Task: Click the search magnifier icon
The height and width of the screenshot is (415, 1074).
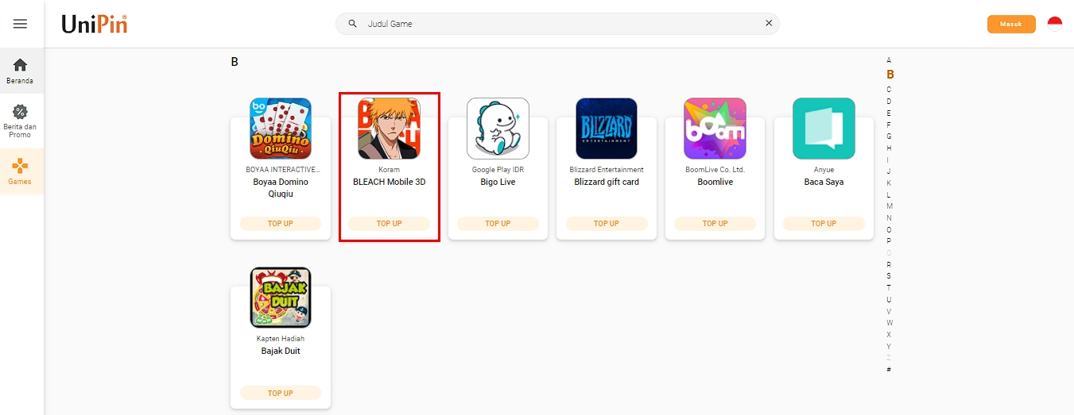Action: click(x=352, y=24)
